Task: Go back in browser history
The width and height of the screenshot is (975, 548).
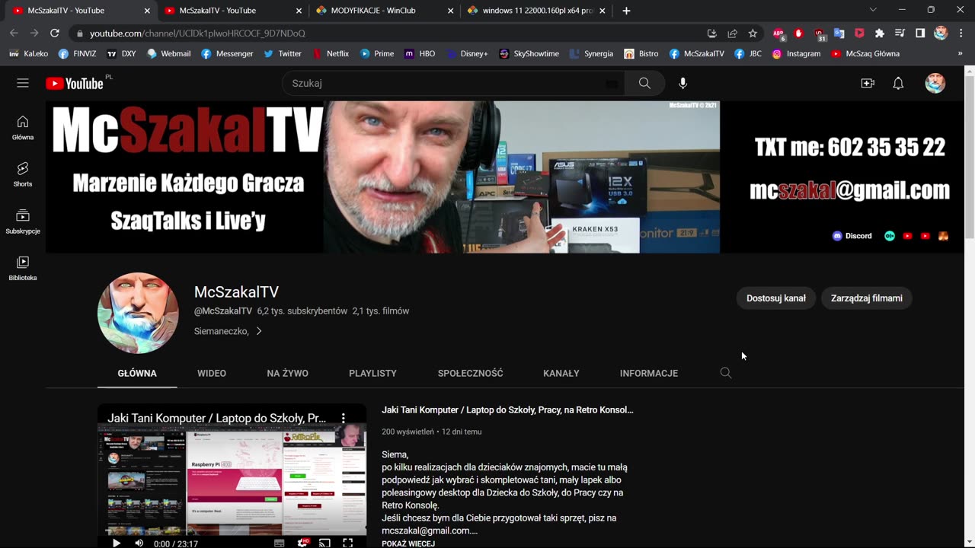Action: point(14,33)
